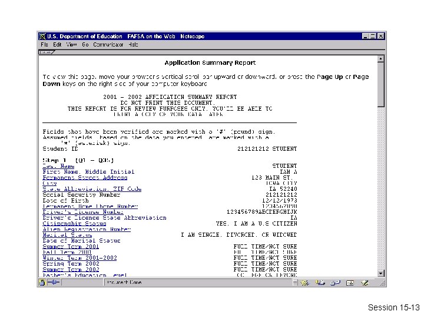Open the Communicator menu

pyautogui.click(x=108, y=45)
